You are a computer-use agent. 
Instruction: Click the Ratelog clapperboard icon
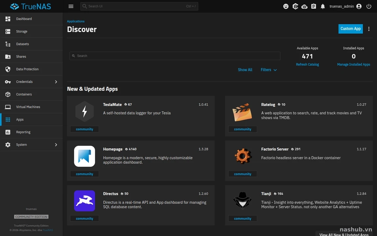[x=242, y=112]
